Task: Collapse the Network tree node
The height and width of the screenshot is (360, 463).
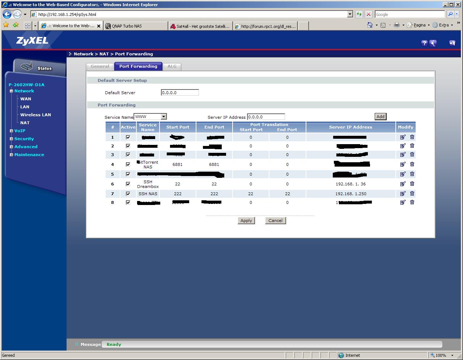Action: point(11,91)
